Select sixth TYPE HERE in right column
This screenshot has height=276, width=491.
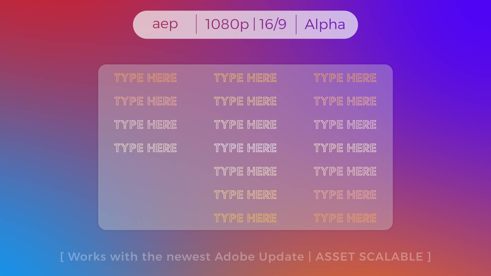click(x=345, y=195)
